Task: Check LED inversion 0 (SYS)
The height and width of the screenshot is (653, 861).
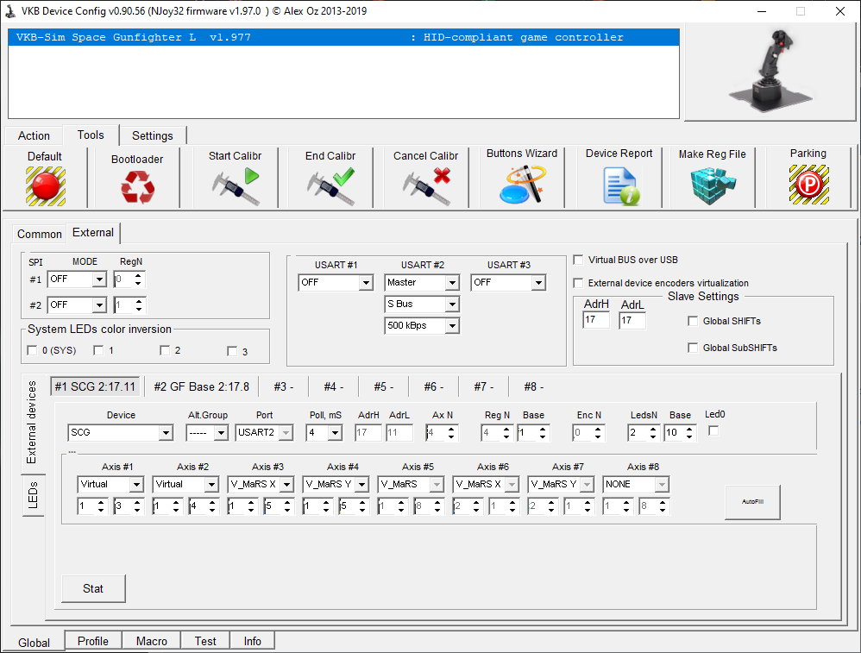Action: tap(32, 350)
